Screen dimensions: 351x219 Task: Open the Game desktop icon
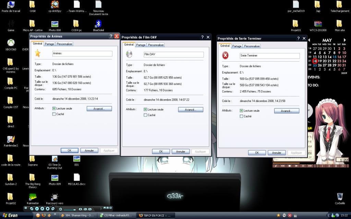11,26
